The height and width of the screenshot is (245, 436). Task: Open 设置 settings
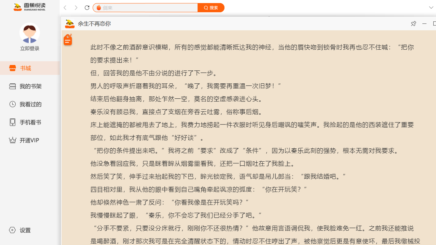pyautogui.click(x=25, y=230)
